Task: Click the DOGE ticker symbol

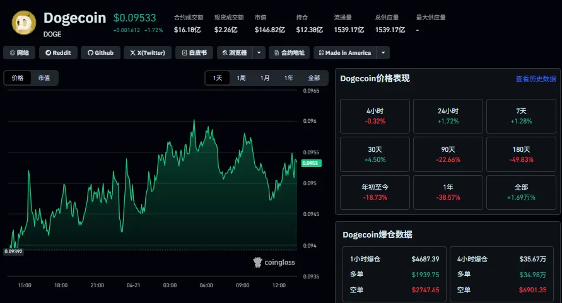Action: (52, 35)
